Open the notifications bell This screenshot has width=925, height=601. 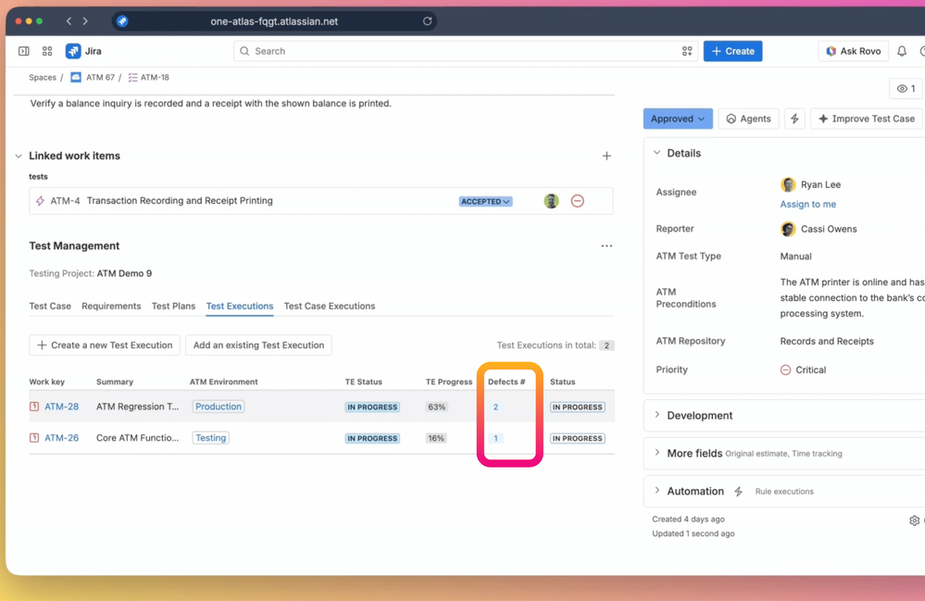(902, 51)
